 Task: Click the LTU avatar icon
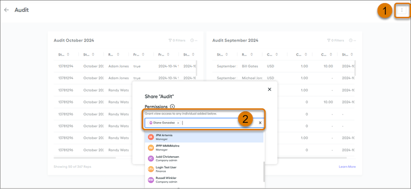pos(151,169)
